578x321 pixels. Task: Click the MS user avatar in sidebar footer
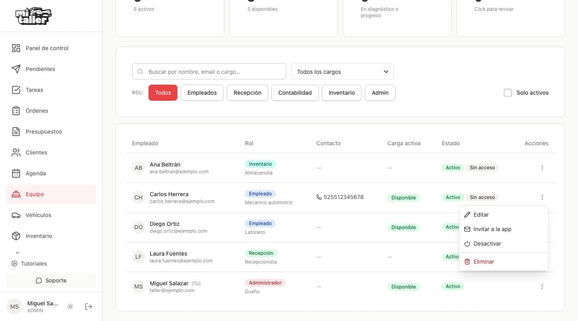[x=14, y=307]
